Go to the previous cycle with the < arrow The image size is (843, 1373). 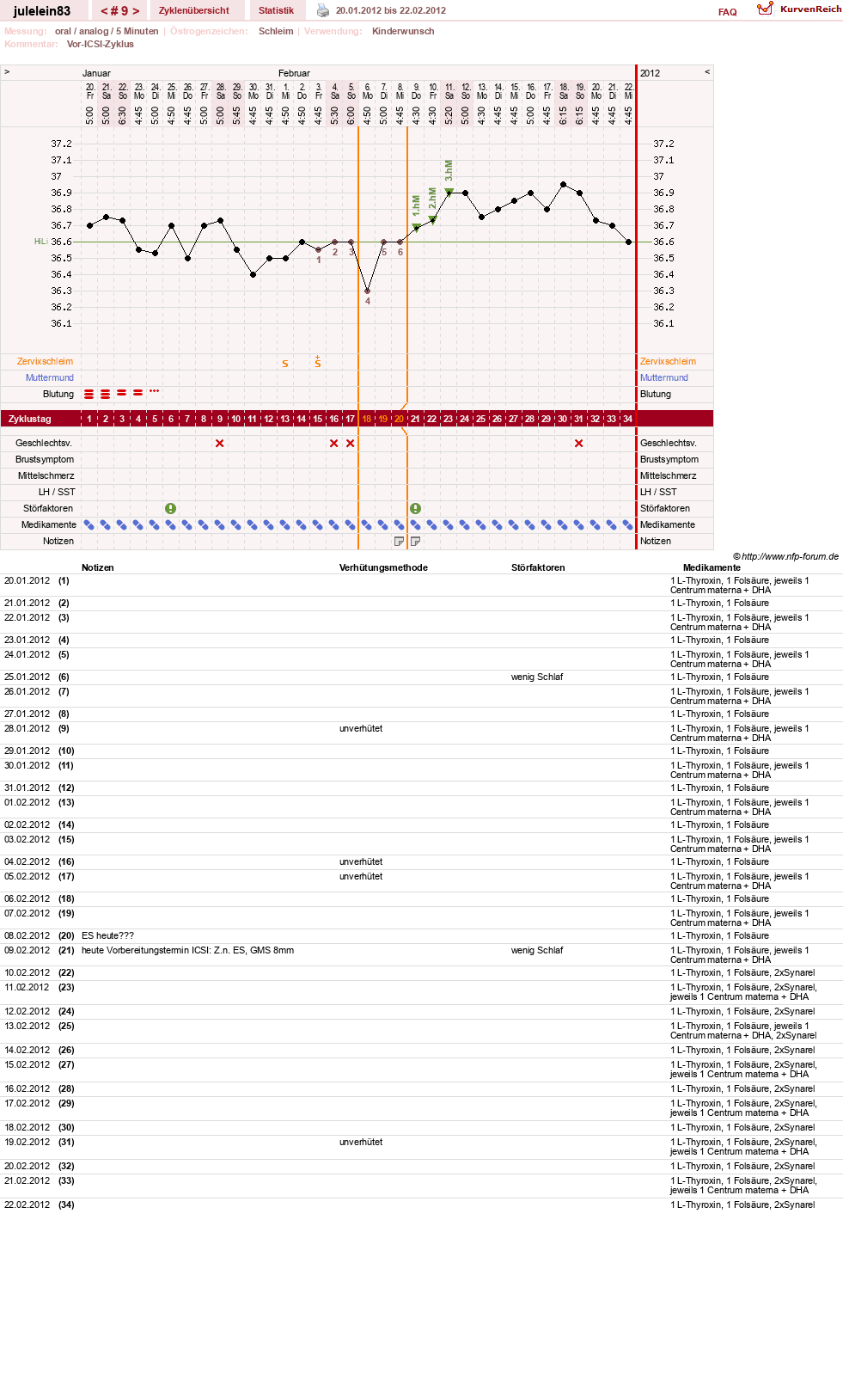pos(105,11)
